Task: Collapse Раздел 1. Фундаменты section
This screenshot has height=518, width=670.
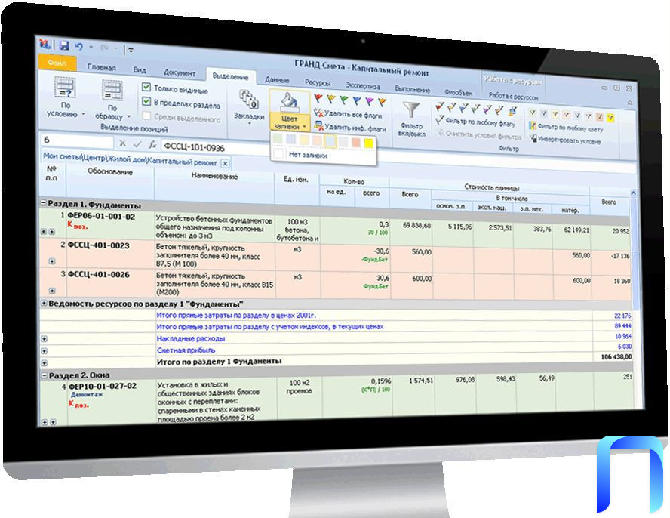Action: tap(43, 203)
